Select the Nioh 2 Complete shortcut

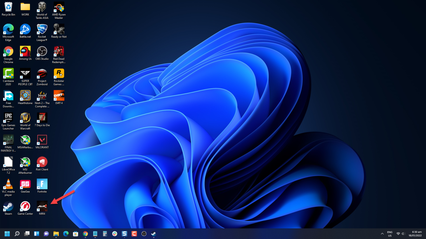42,99
